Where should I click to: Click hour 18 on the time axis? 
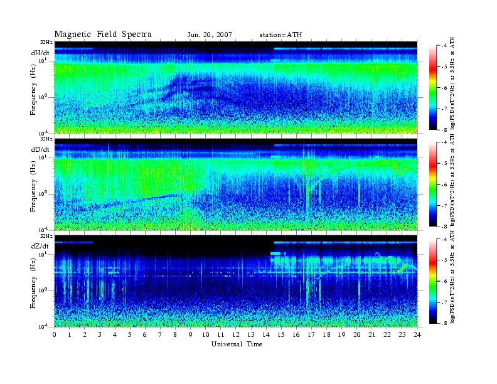click(x=326, y=334)
